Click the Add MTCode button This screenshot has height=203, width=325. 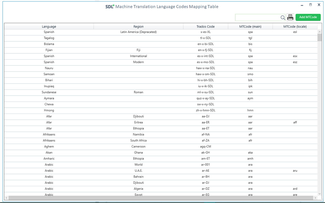click(x=308, y=17)
